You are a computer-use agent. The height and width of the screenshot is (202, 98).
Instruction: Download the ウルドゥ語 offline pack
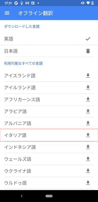88,183
